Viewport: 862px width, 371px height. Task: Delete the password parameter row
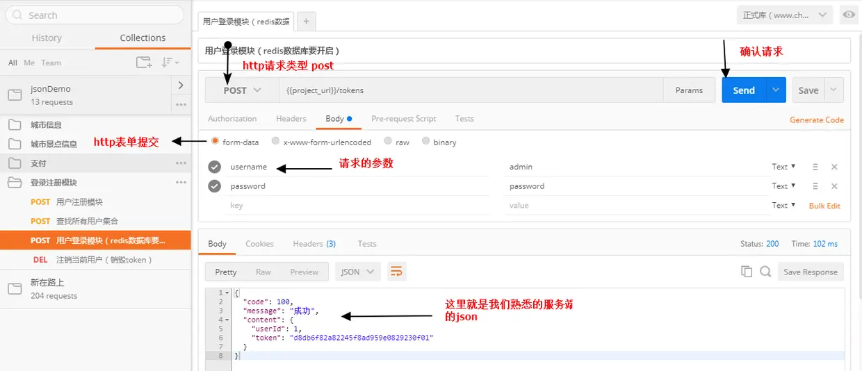coord(834,186)
